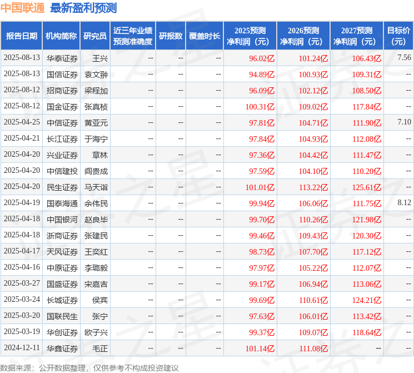The image size is (414, 373).
Task: Select the 2026预测净利润 column header
Action: [x=303, y=36]
